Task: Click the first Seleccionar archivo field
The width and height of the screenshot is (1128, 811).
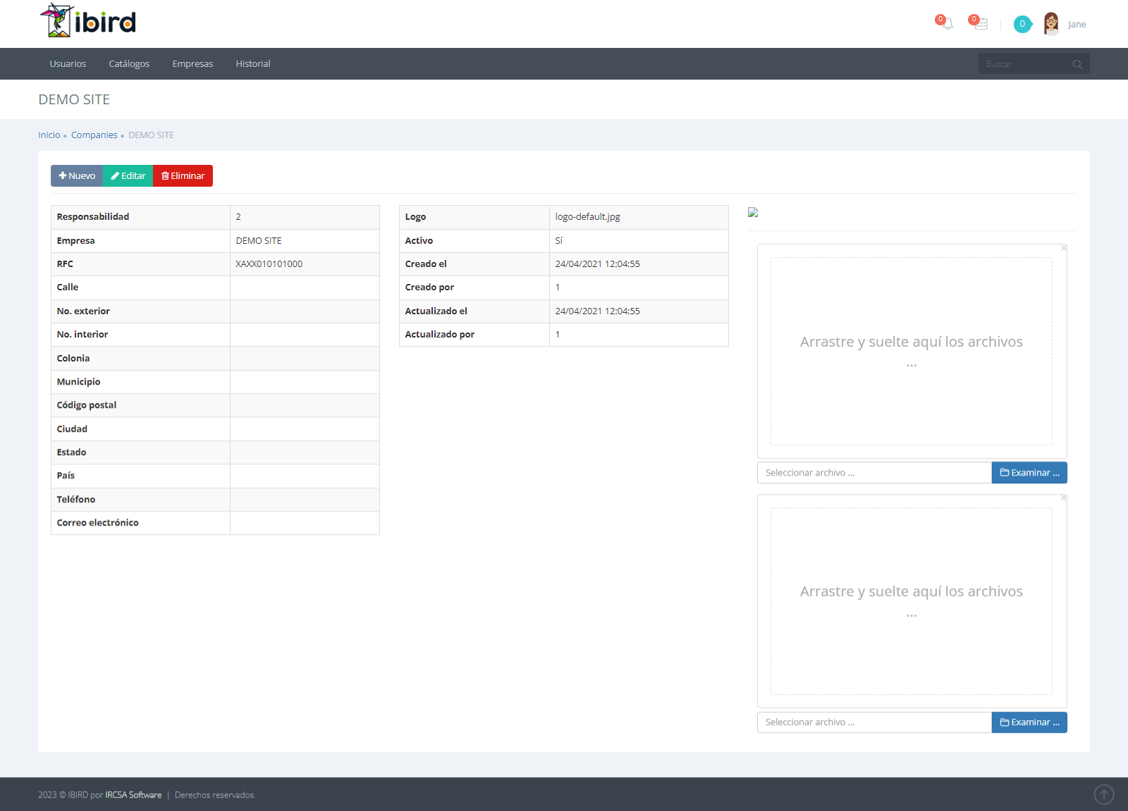Action: 874,473
